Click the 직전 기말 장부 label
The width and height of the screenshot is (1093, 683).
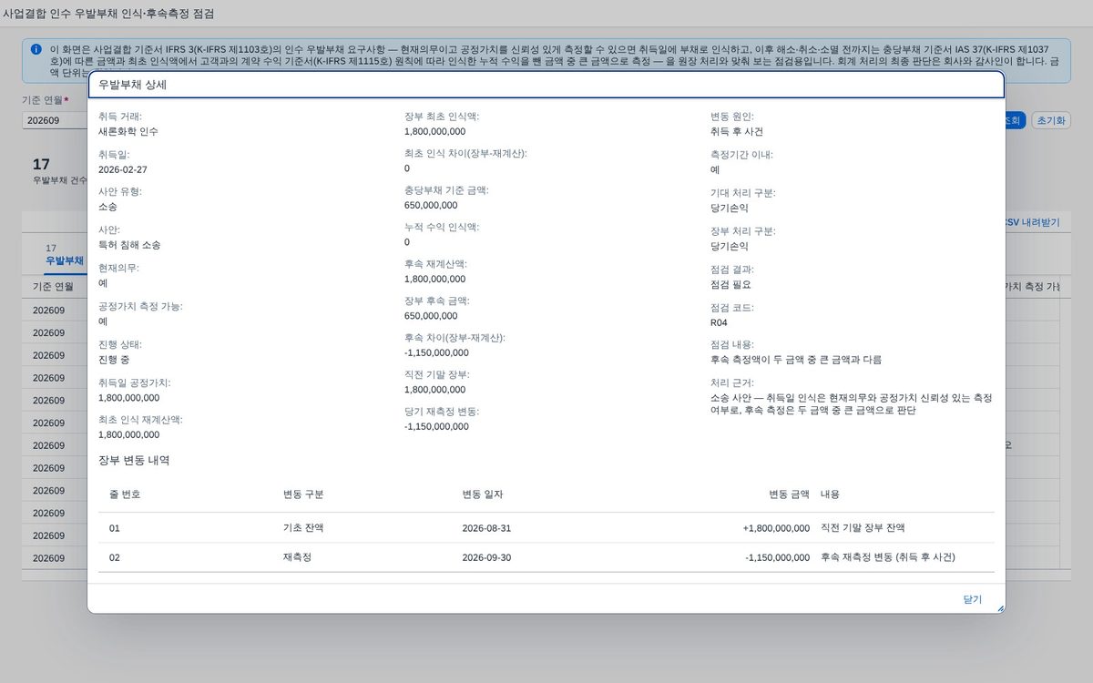437,374
